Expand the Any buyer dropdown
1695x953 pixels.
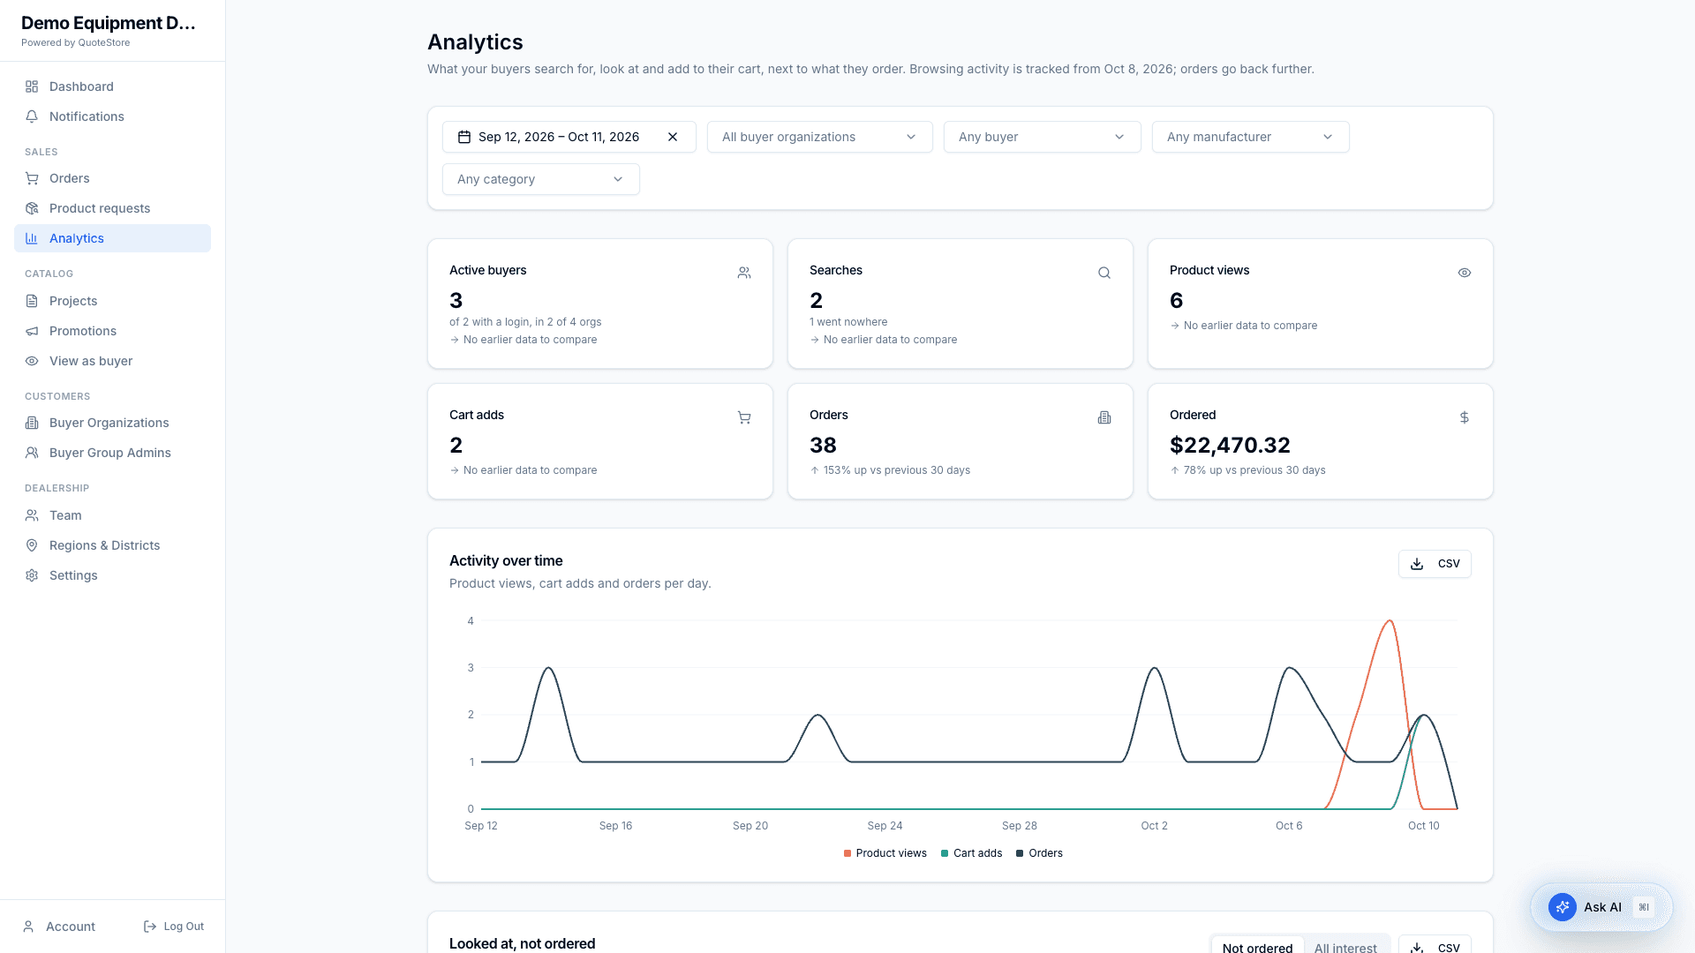click(x=1042, y=137)
